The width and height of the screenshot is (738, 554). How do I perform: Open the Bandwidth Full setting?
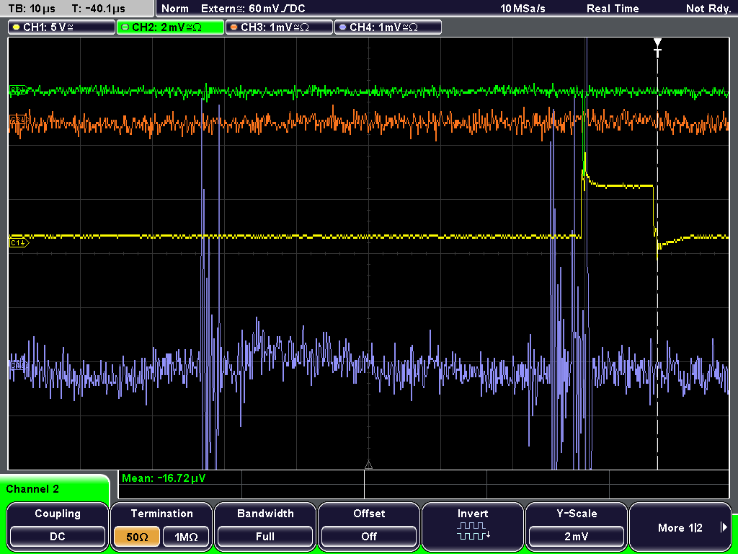(x=265, y=526)
